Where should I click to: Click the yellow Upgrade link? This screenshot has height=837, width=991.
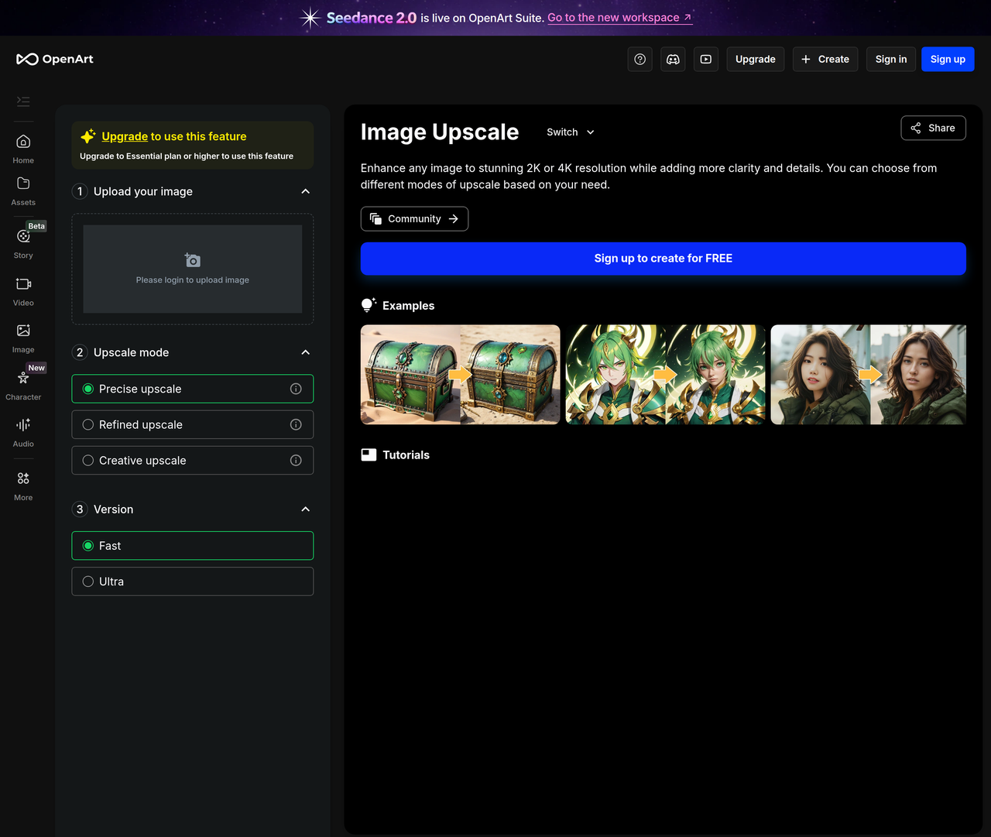125,136
